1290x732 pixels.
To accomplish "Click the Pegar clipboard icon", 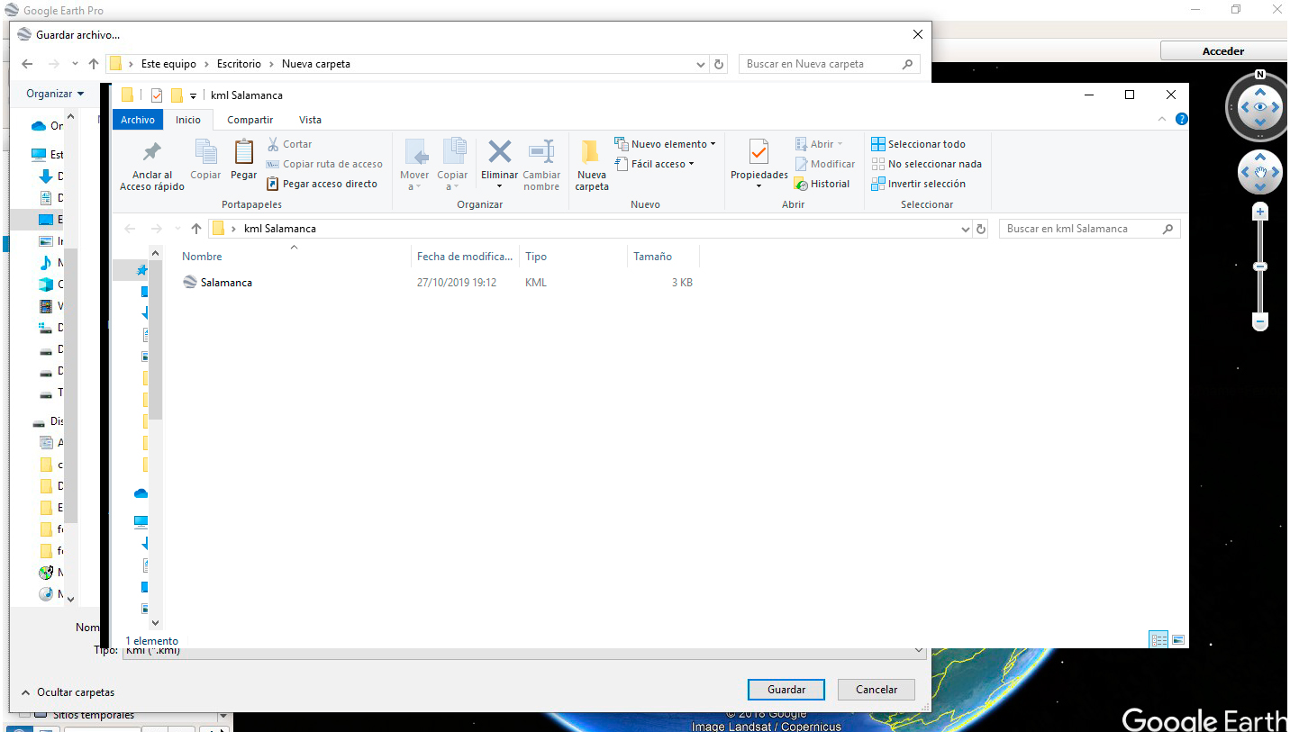I will point(243,160).
